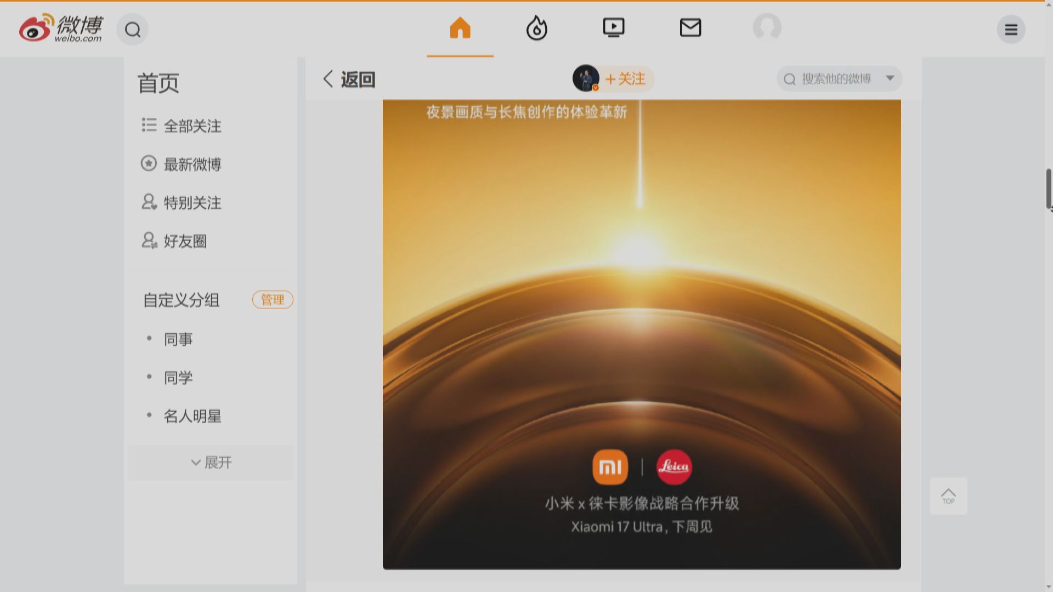Click the 搜索他的微博 search field
Viewport: 1053px width, 592px height.
click(x=835, y=79)
